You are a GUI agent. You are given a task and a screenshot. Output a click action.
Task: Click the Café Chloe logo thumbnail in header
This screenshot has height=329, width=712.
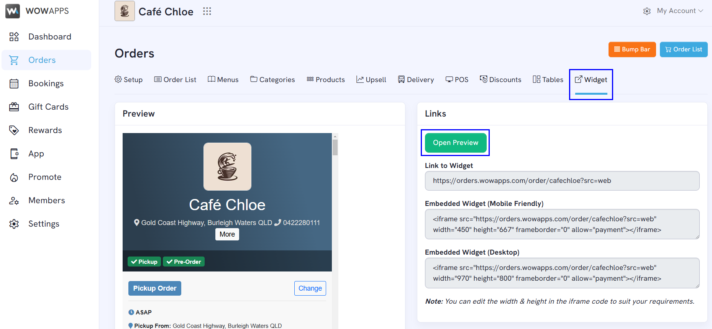pos(125,11)
